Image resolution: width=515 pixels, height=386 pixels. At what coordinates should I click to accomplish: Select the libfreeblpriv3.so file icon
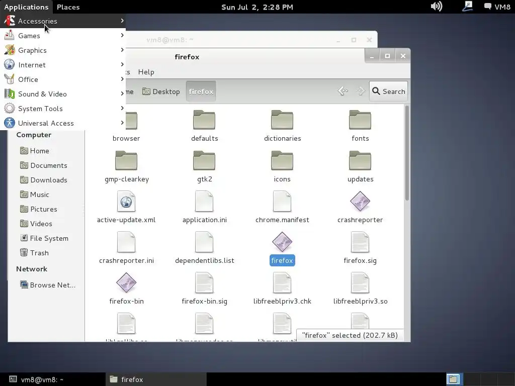pyautogui.click(x=360, y=282)
